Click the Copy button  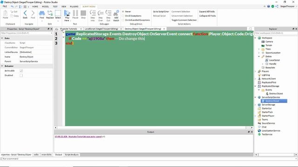point(14,16)
